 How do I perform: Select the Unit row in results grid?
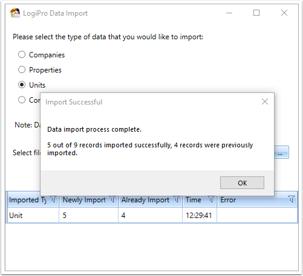click(152, 216)
